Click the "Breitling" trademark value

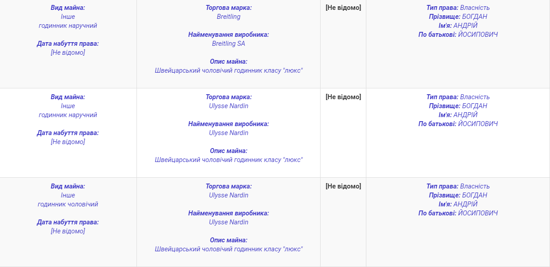(229, 17)
